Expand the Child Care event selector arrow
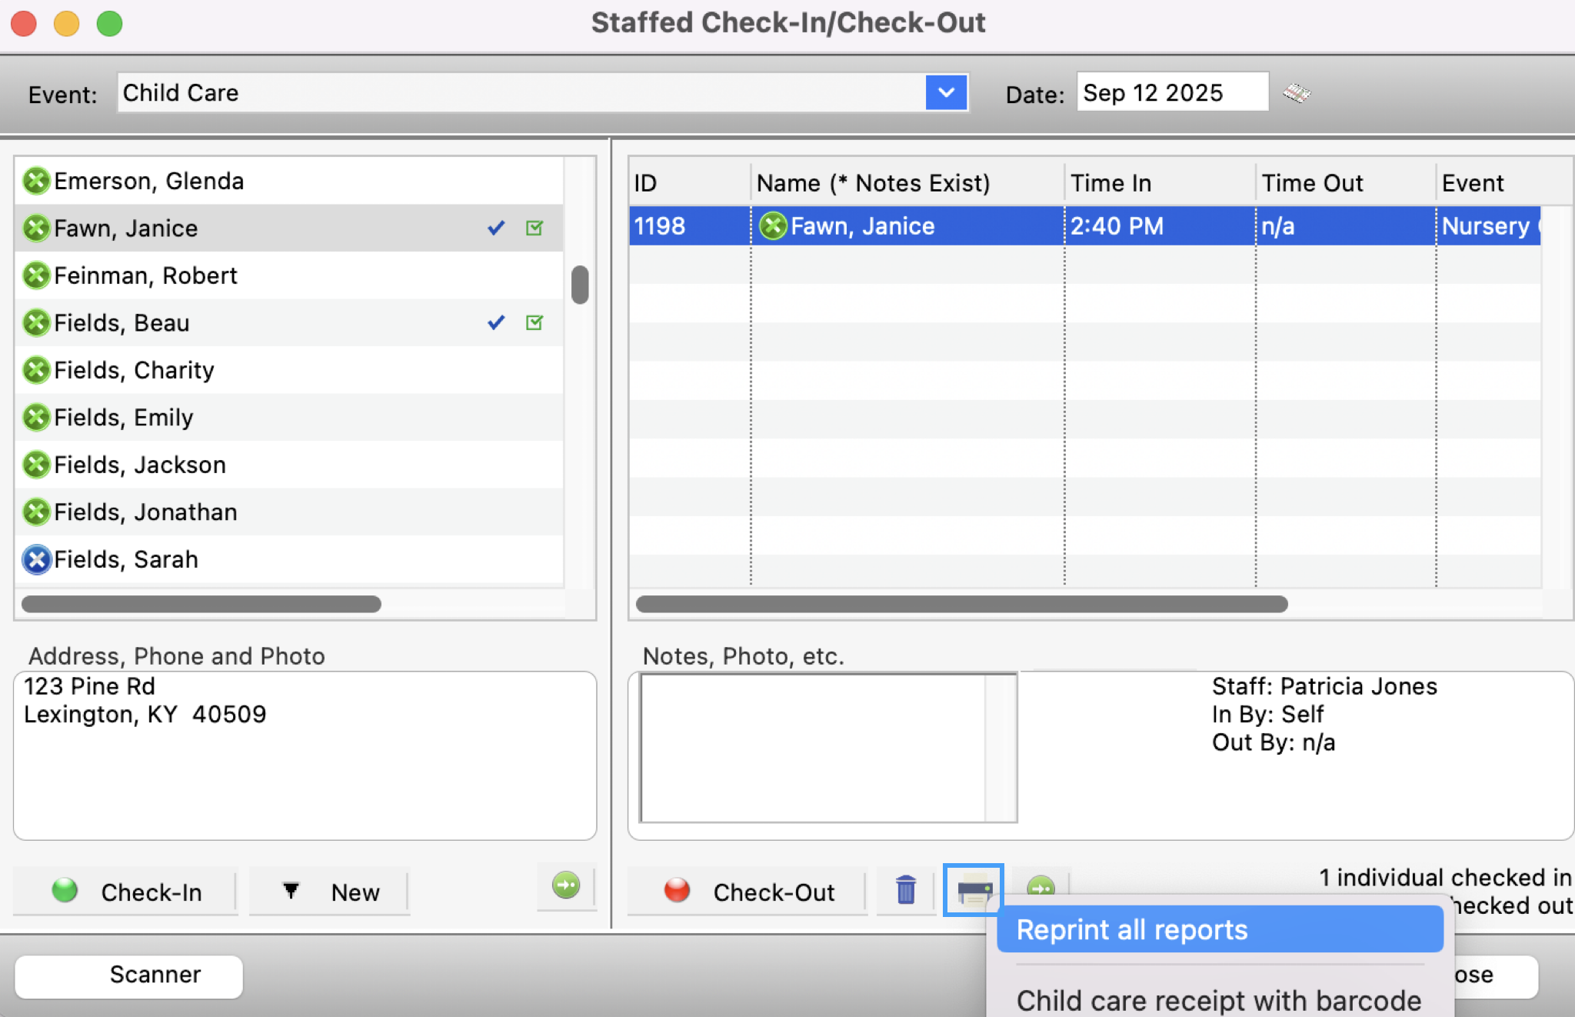The height and width of the screenshot is (1017, 1575). tap(947, 92)
